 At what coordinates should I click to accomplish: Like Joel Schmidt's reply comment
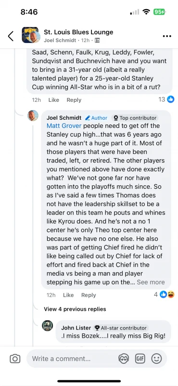68,295
